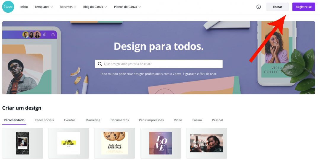
Task: Click the duplicate pages icon in banner
Action: click(x=45, y=35)
